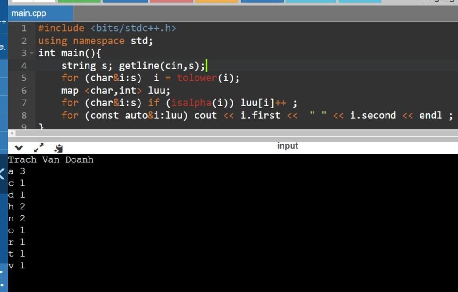Click output line 'v 1'
The width and height of the screenshot is (458, 292).
click(x=17, y=266)
